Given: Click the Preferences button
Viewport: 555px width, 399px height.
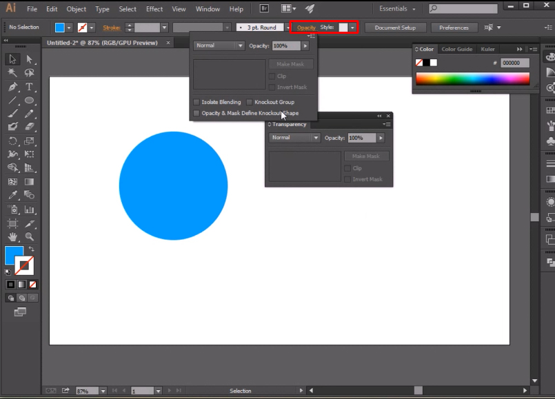Looking at the screenshot, I should click(x=454, y=28).
